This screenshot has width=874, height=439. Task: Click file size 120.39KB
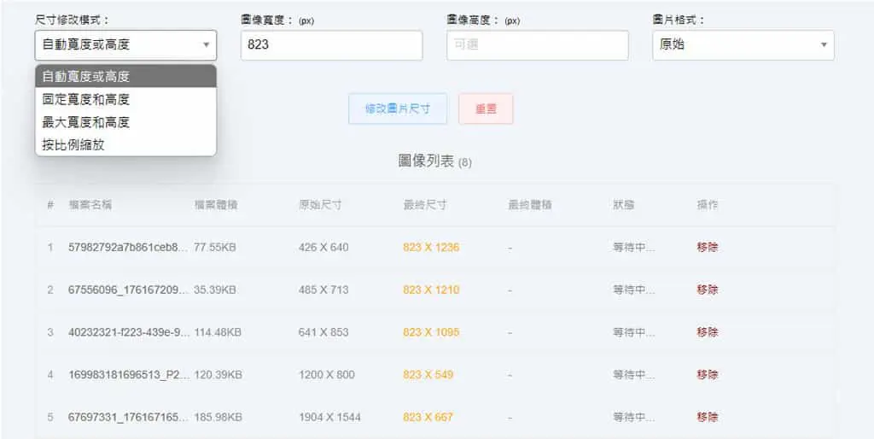click(x=218, y=374)
